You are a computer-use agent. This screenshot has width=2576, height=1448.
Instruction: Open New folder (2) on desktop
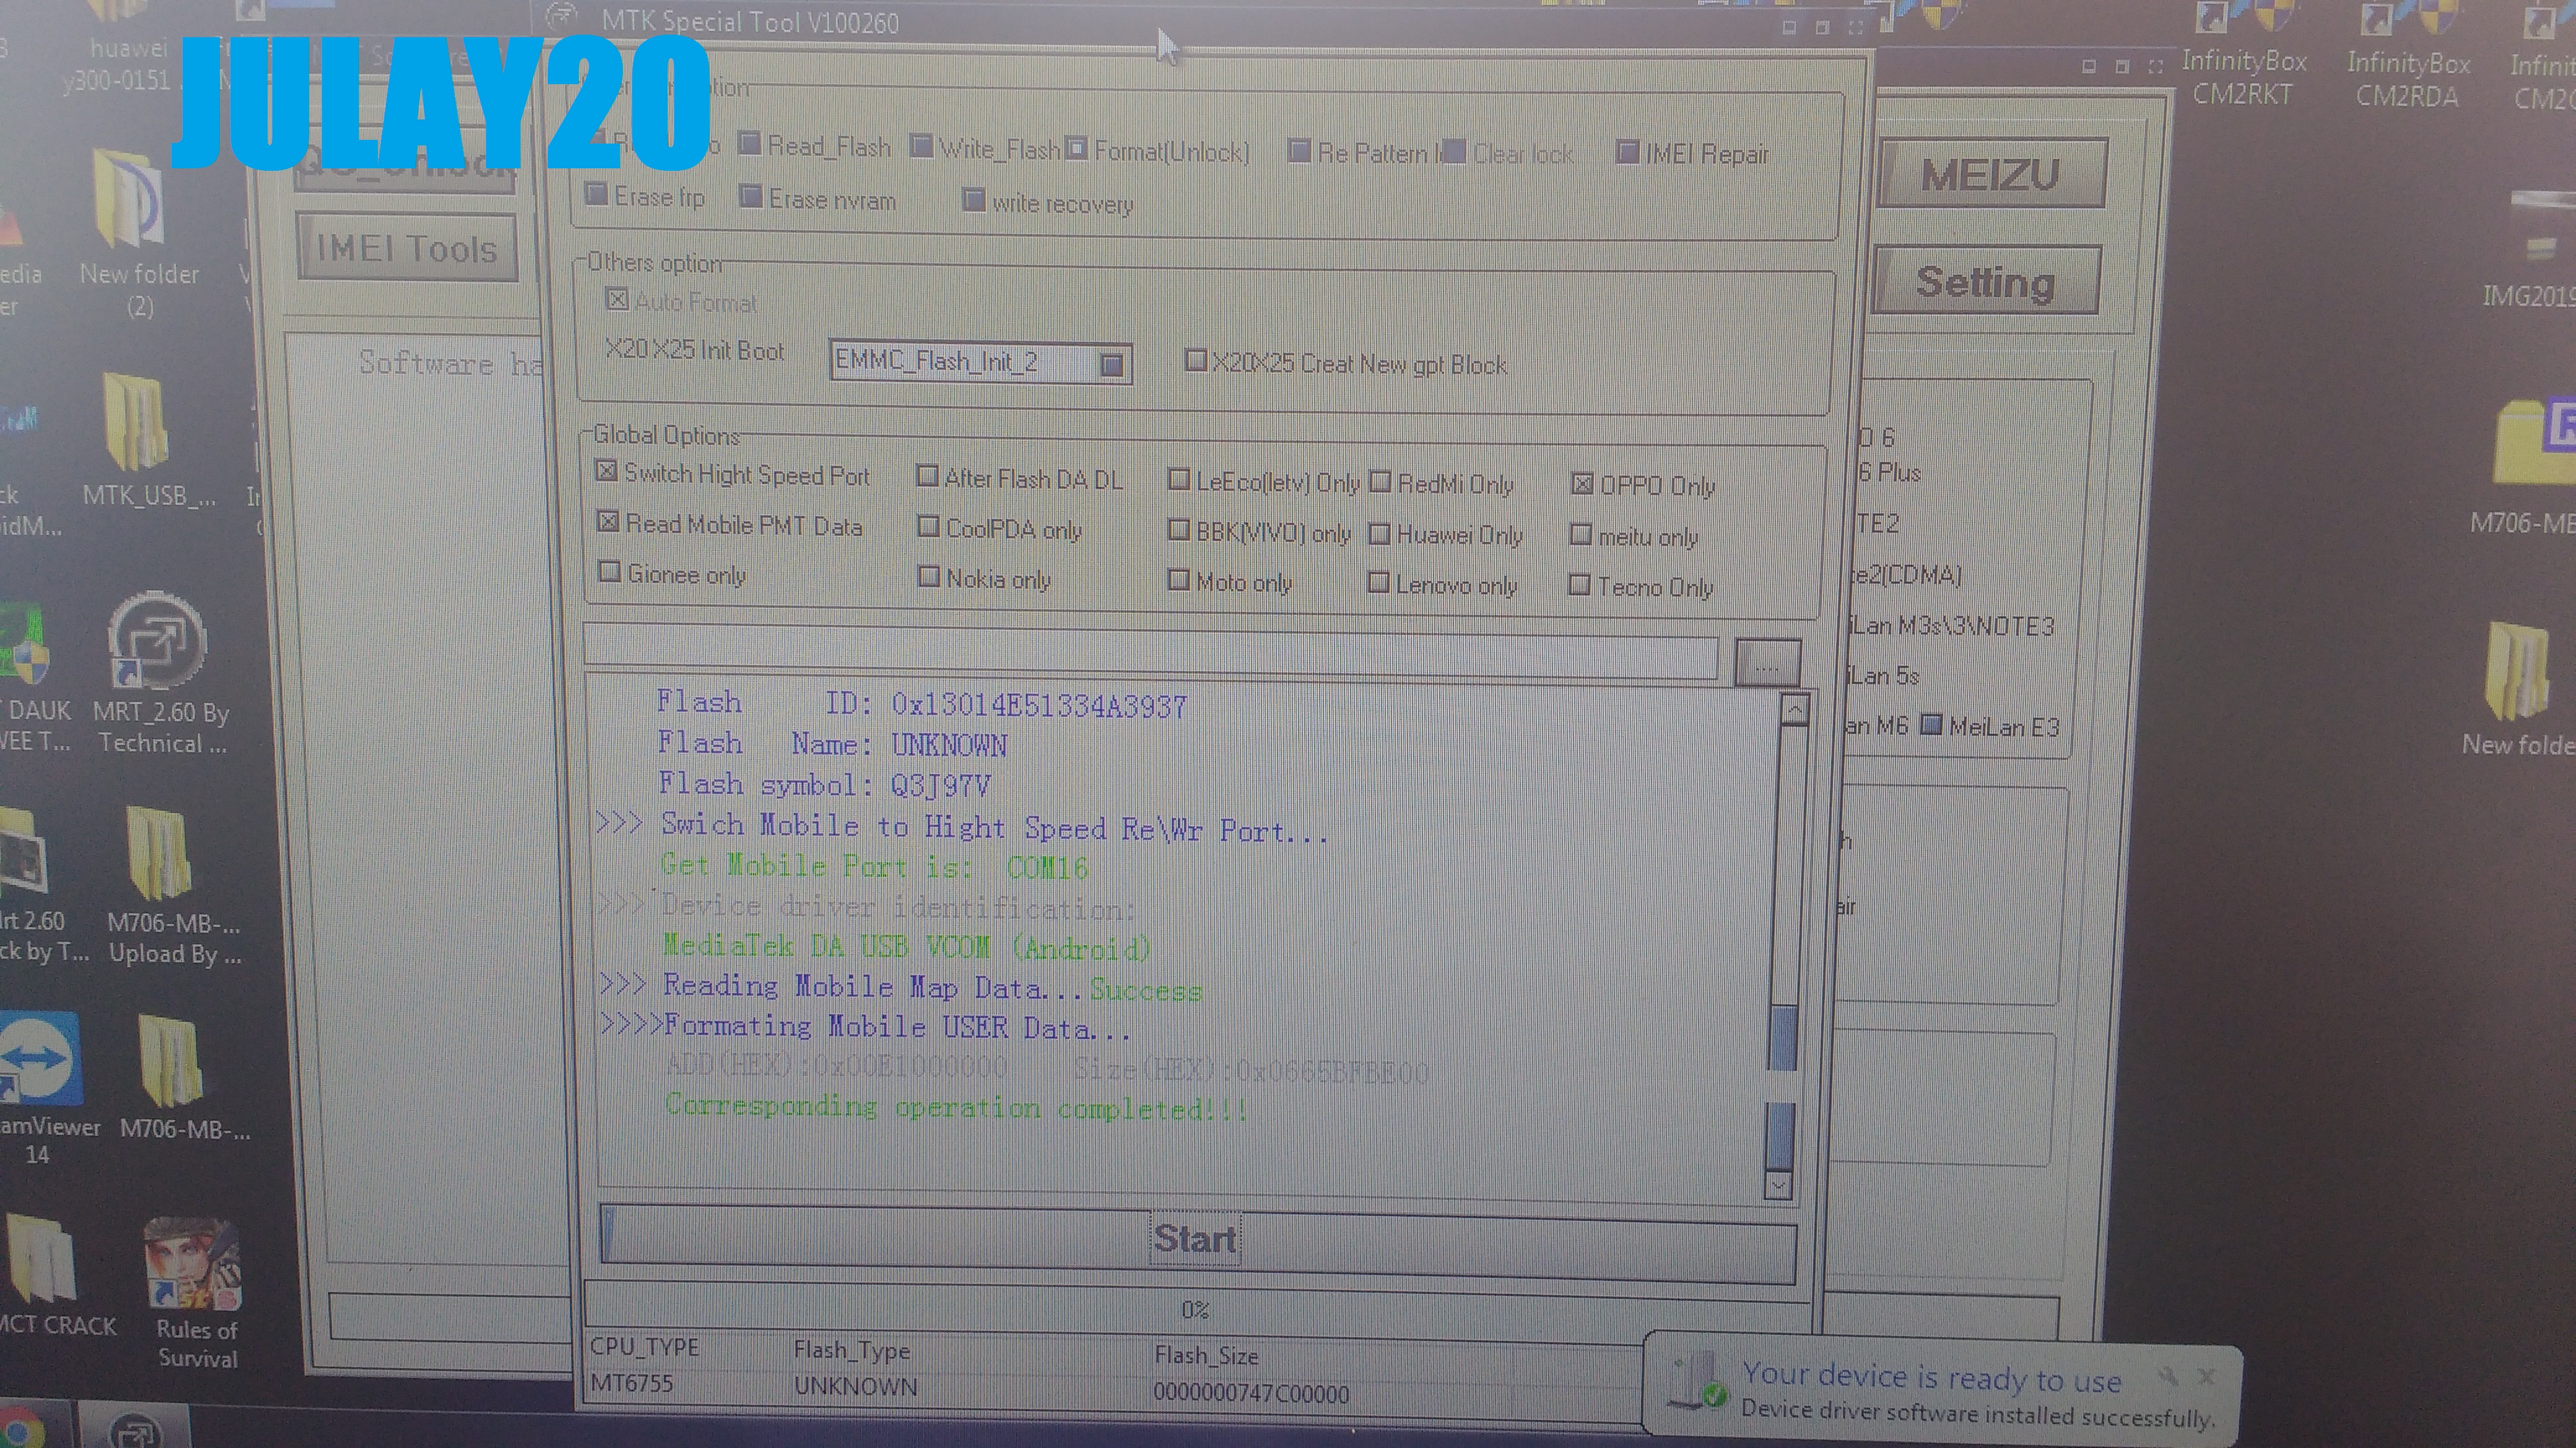point(128,200)
